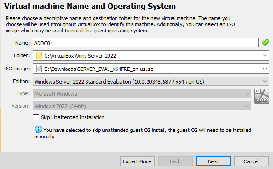Click the disabled Type dropdown arrow
This screenshot has height=169, width=273.
click(247, 94)
